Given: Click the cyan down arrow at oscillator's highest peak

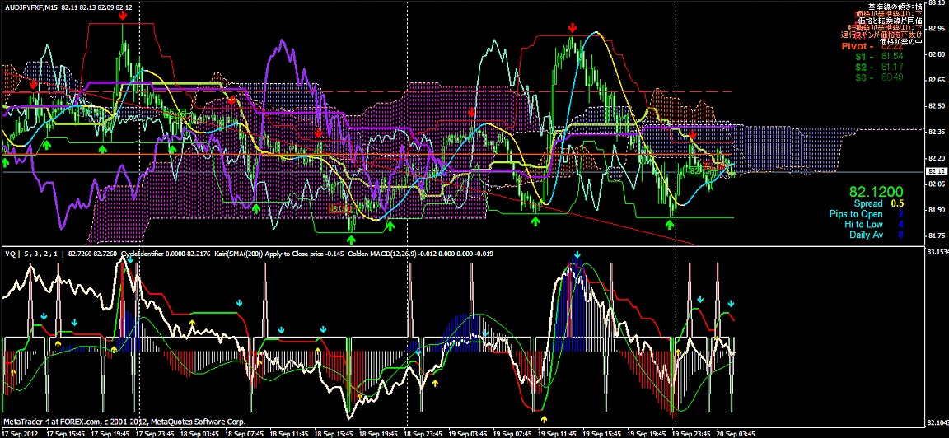Looking at the screenshot, I should tap(577, 255).
